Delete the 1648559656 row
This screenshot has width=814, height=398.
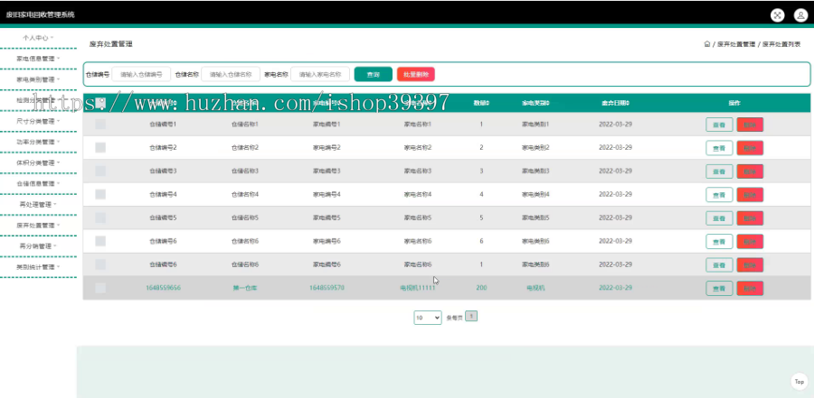click(750, 288)
